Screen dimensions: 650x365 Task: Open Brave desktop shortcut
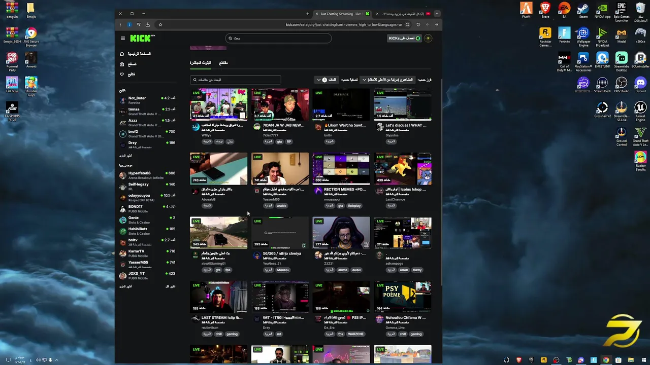[545, 10]
